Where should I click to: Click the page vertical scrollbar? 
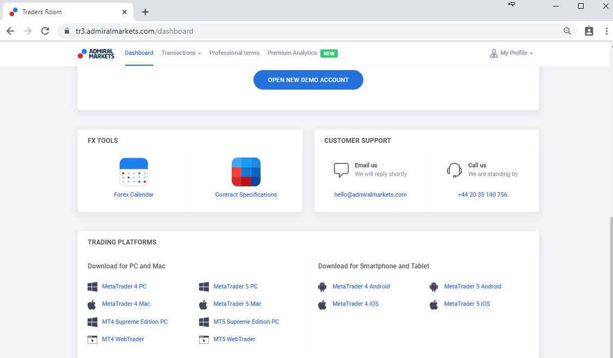(611, 287)
